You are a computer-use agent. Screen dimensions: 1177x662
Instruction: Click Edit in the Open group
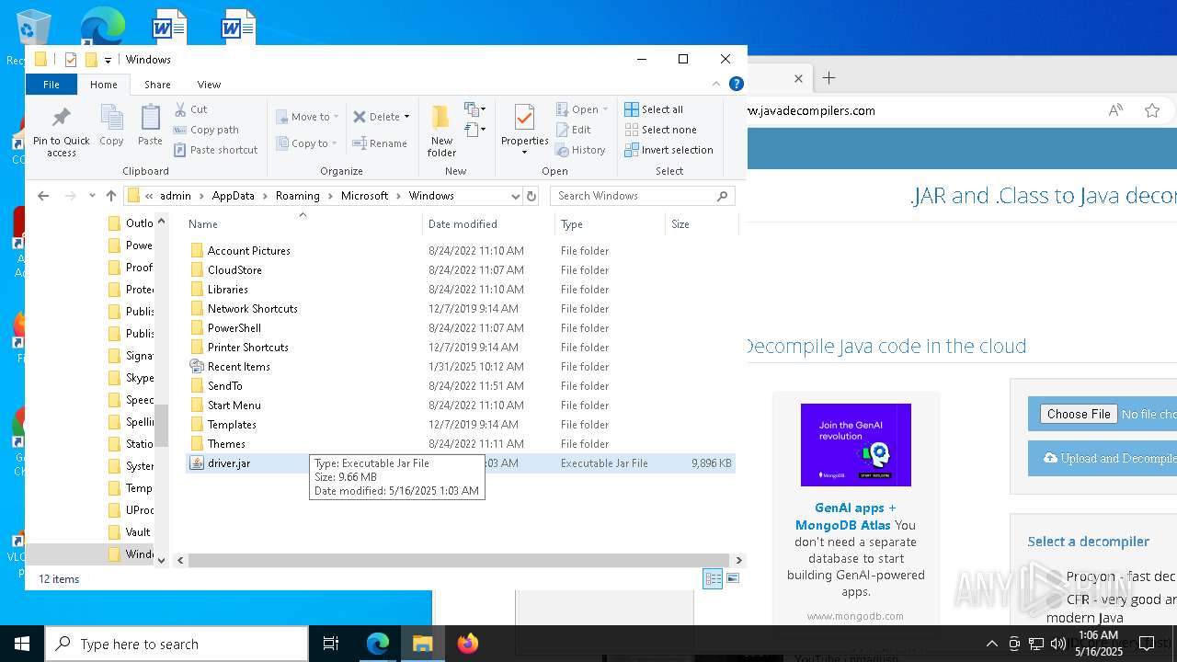574,130
